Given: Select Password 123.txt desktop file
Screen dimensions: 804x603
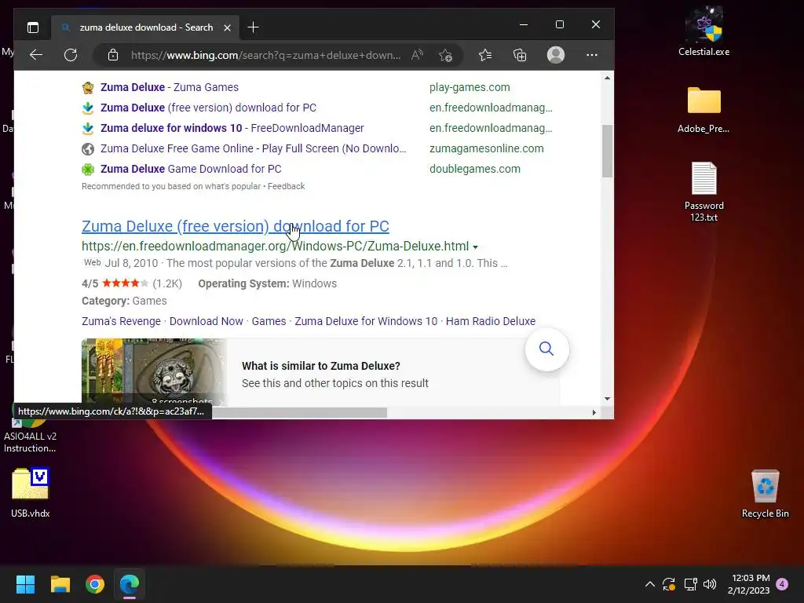Looking at the screenshot, I should click(704, 192).
